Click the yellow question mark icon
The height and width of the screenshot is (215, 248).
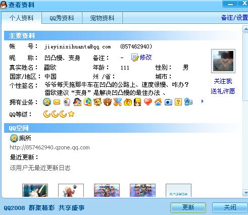click(178, 102)
